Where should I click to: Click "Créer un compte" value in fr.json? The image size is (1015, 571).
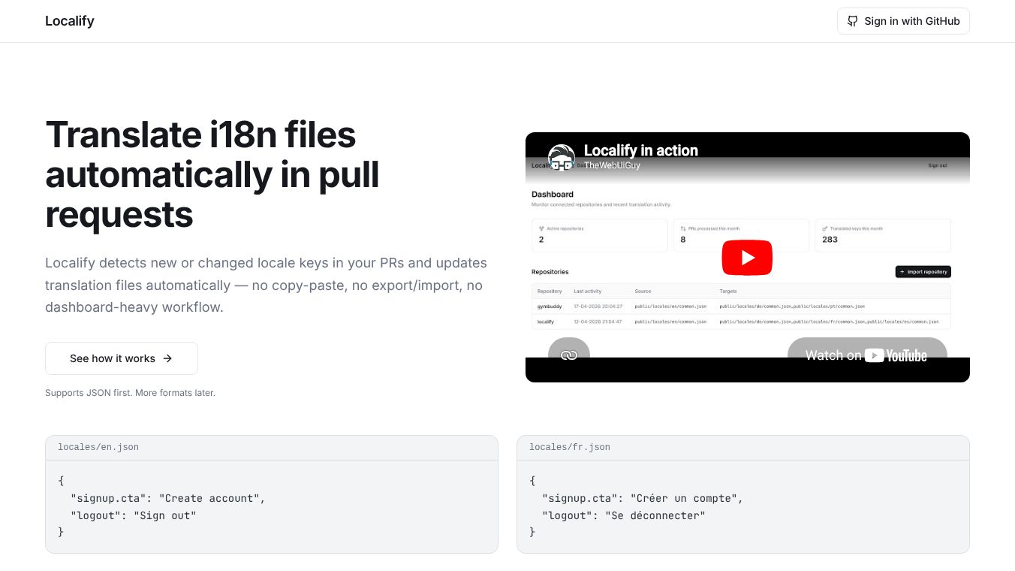[685, 498]
